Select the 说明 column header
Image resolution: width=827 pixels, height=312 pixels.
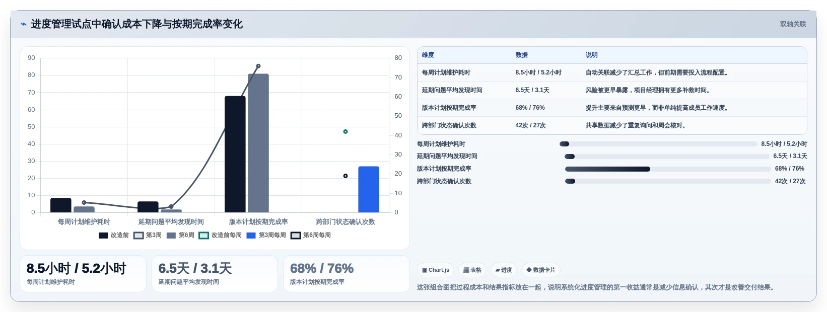pos(592,55)
